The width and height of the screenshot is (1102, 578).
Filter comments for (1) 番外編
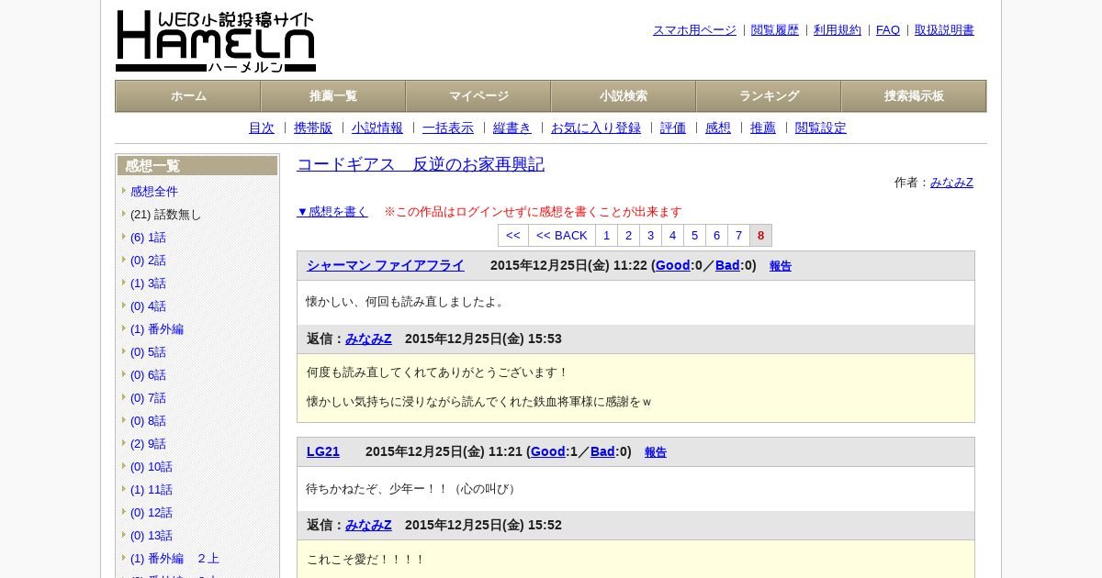[x=157, y=329]
